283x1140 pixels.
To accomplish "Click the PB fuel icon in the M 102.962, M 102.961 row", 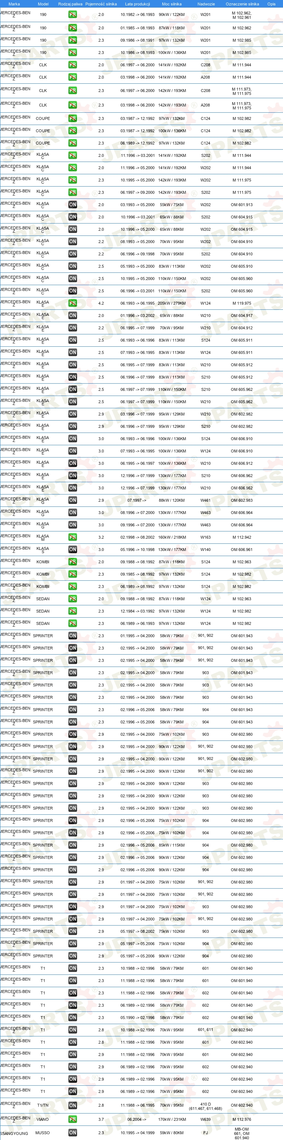I will click(x=72, y=14).
